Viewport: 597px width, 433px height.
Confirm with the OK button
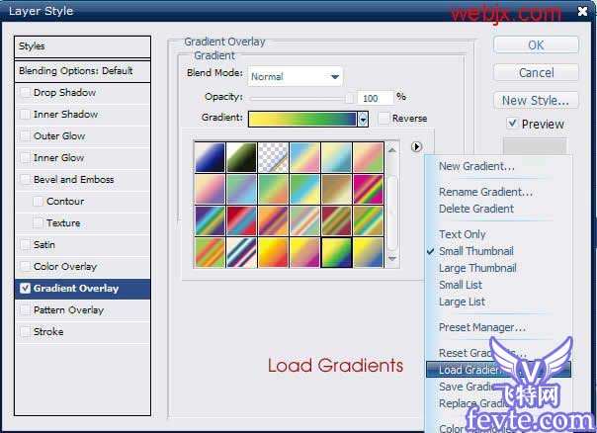pos(536,44)
